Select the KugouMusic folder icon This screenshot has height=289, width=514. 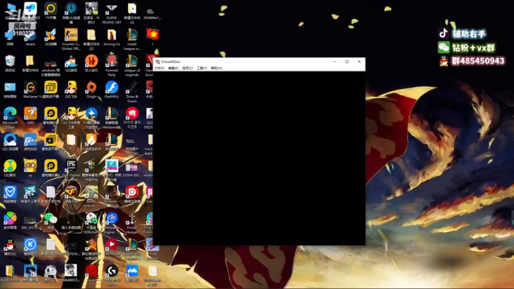pos(10,274)
